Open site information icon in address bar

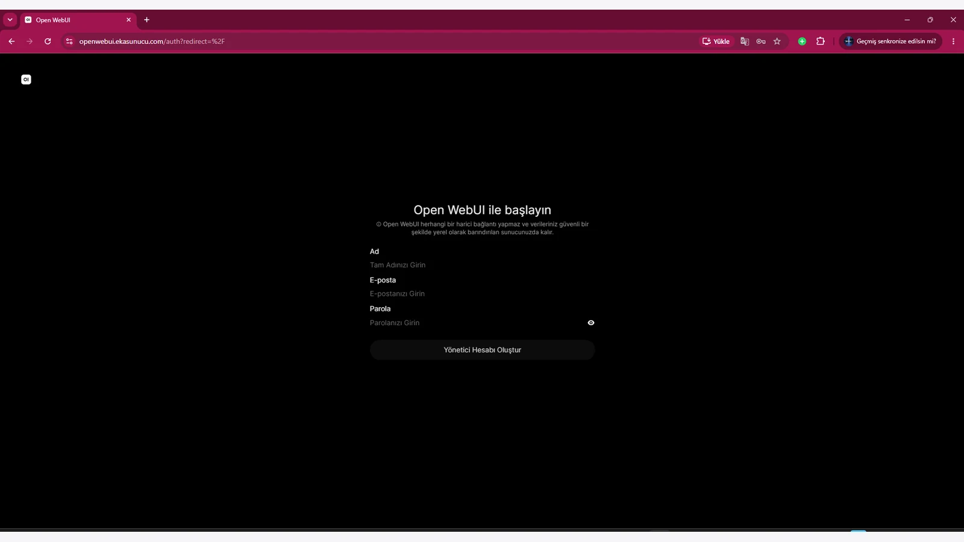[x=69, y=42]
